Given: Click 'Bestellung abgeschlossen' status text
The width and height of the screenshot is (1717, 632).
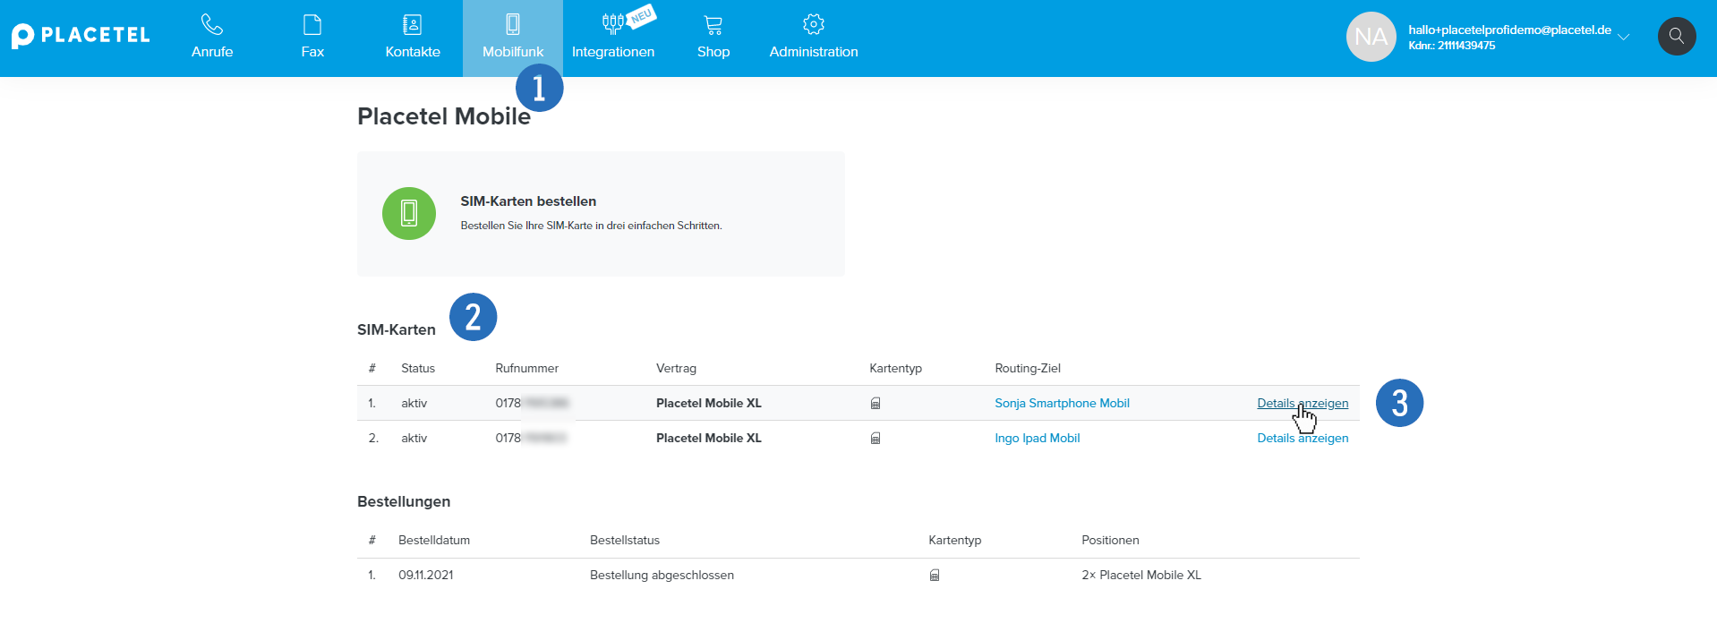Looking at the screenshot, I should (662, 576).
